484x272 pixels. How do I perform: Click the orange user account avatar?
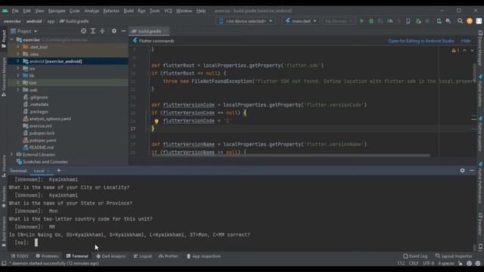(470, 21)
